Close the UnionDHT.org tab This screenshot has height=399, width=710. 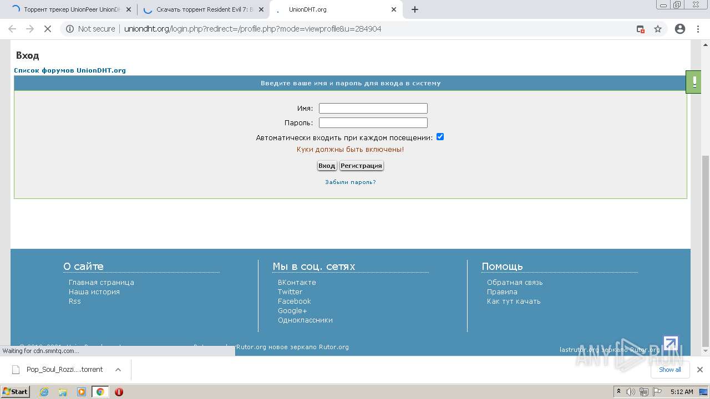[394, 9]
